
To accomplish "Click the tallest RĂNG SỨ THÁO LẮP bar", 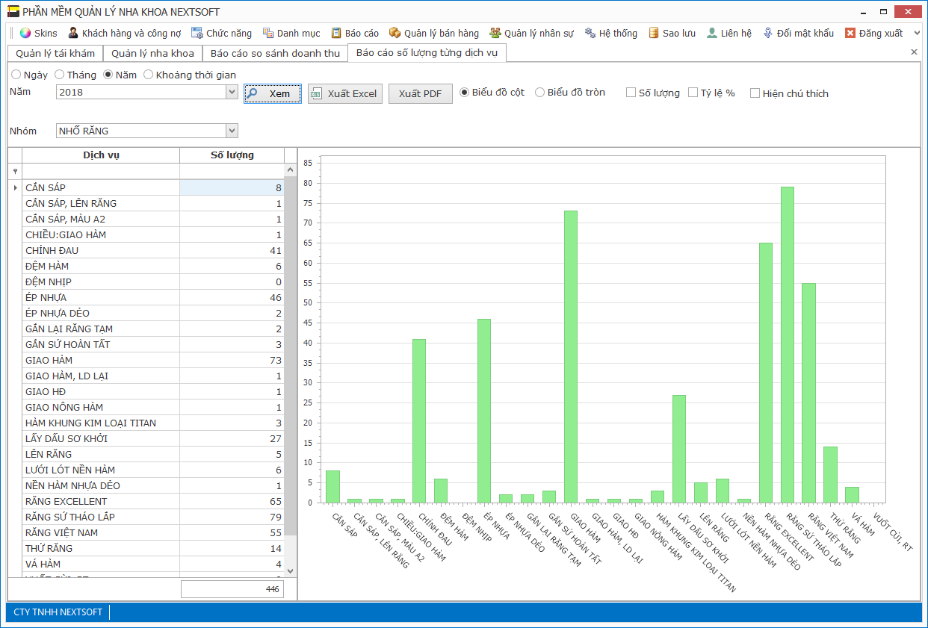I will pyautogui.click(x=788, y=343).
